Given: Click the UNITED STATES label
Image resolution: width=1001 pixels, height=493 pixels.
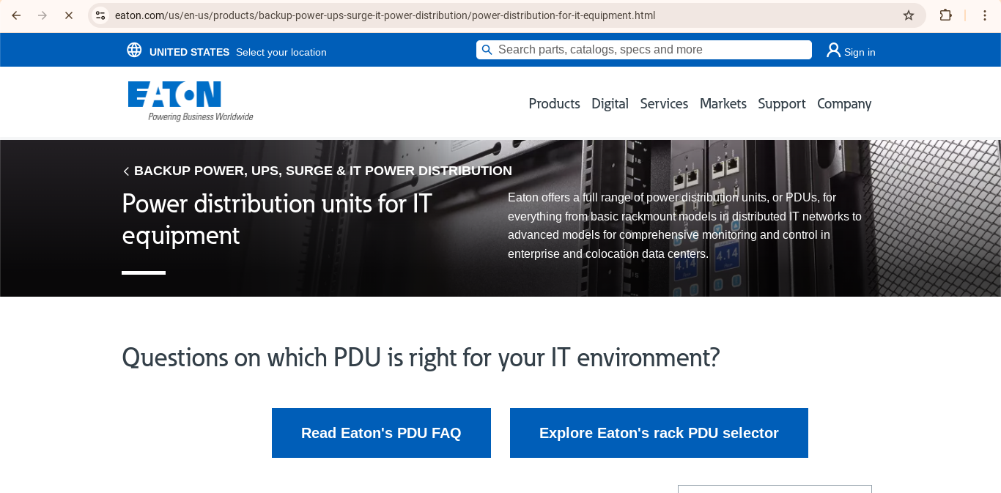Looking at the screenshot, I should 189,52.
